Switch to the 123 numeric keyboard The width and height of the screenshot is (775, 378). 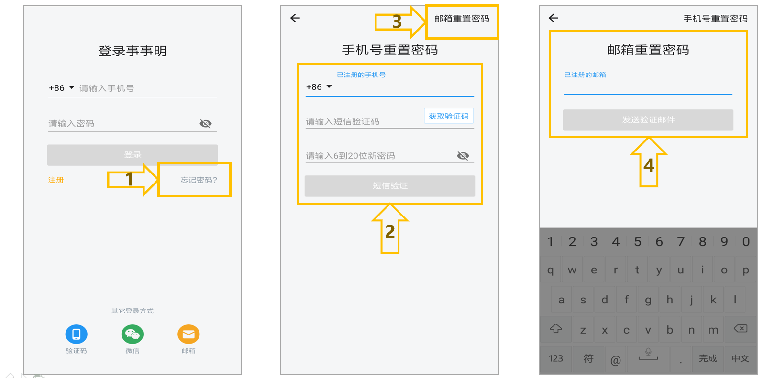pos(556,358)
